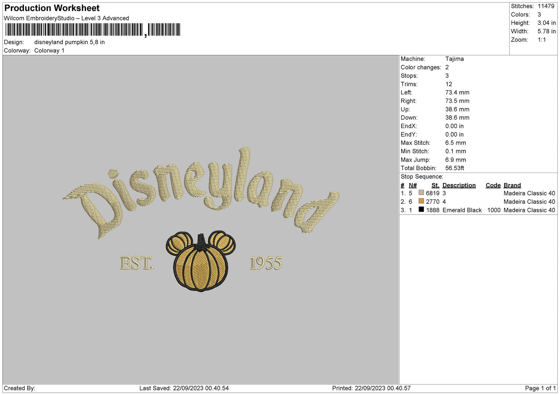This screenshot has height=395, width=560.
Task: Click the 'Page 1 of 1' indicator
Action: click(x=540, y=388)
